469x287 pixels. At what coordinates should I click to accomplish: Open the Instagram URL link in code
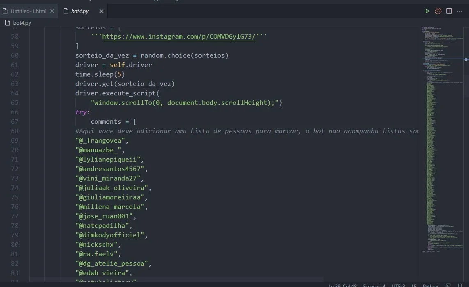[179, 37]
